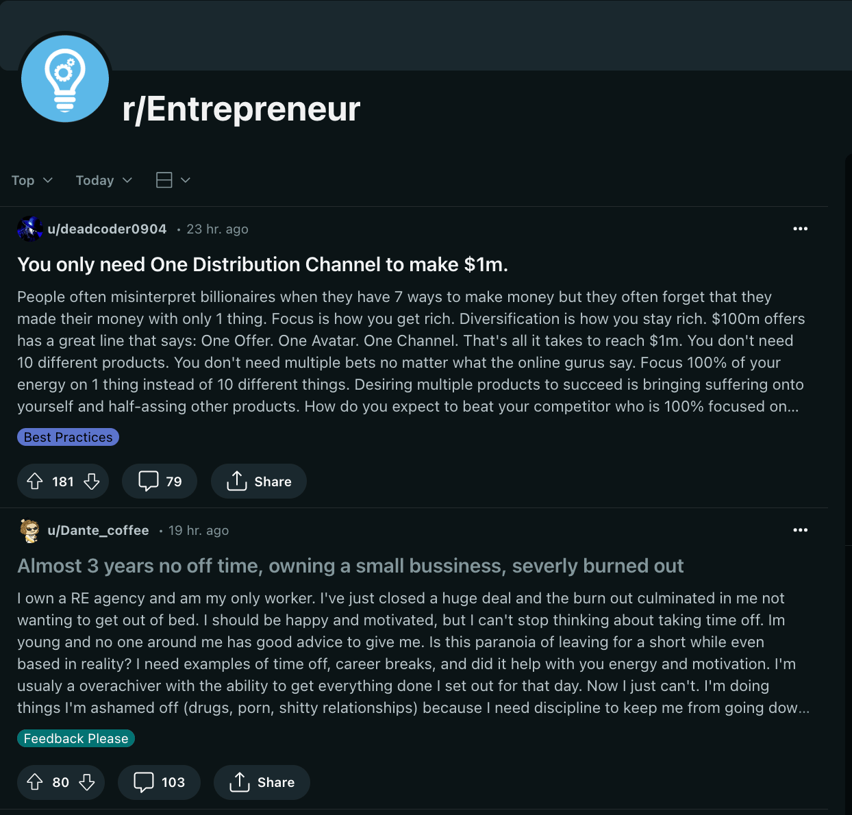Upvote the burned out small business post
This screenshot has height=815, width=852.
(35, 782)
